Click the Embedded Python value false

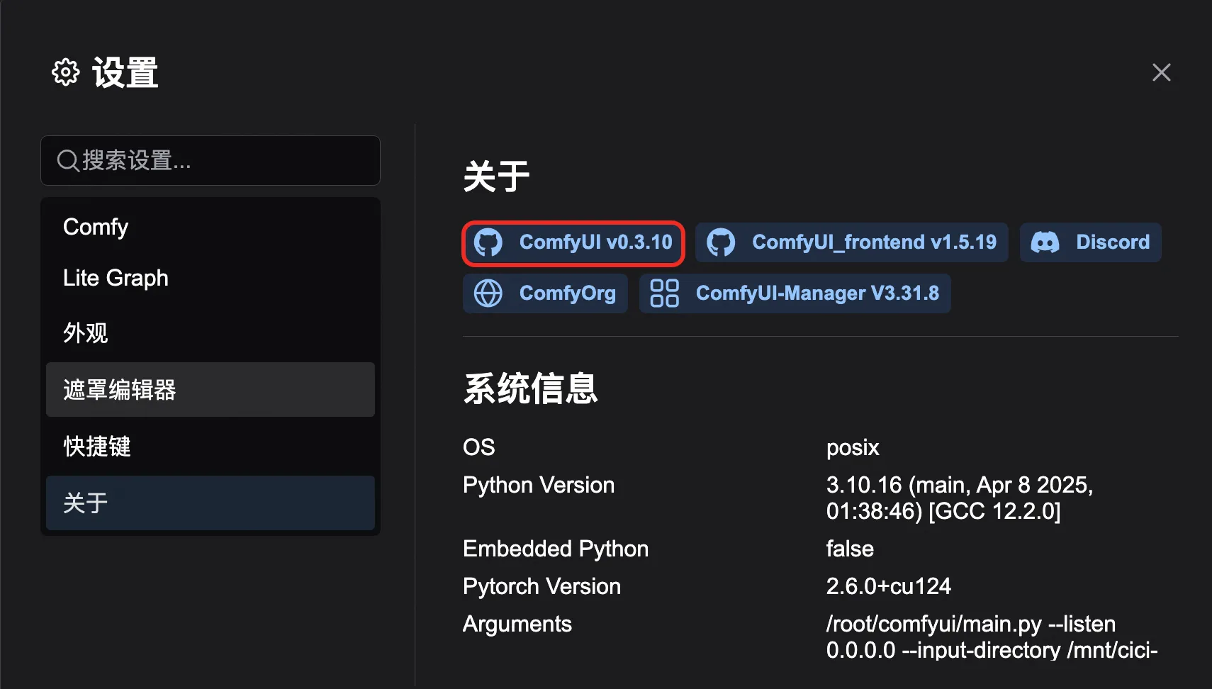[x=850, y=549]
